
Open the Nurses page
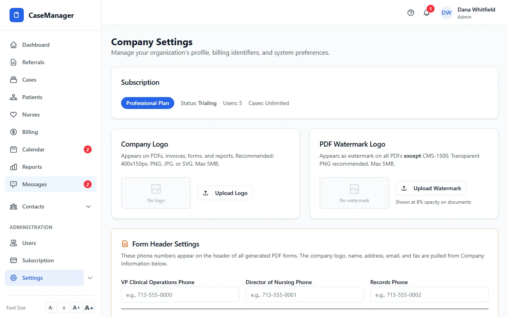tap(50, 115)
